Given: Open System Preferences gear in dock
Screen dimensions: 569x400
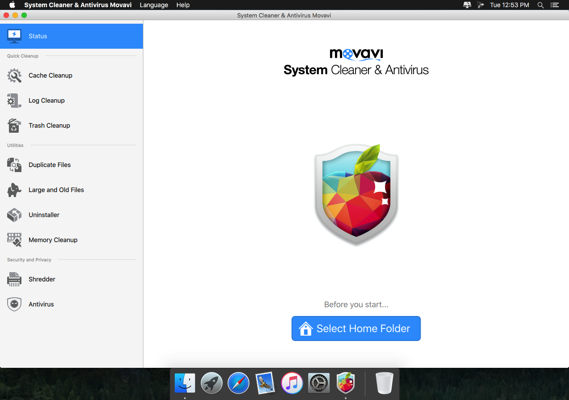Looking at the screenshot, I should (319, 383).
